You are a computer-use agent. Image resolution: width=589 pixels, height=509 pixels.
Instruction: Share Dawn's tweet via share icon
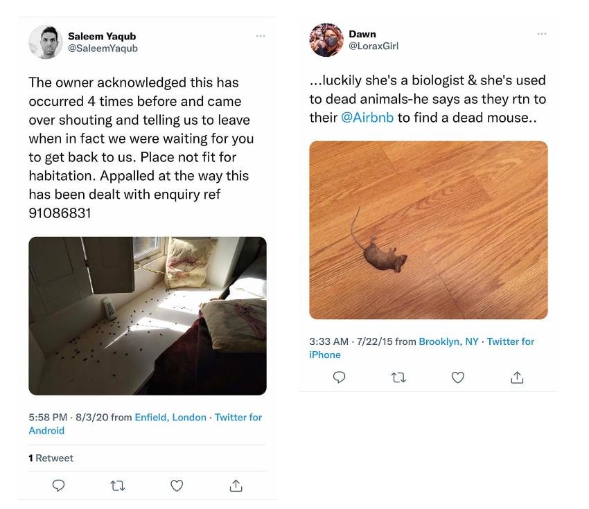517,377
